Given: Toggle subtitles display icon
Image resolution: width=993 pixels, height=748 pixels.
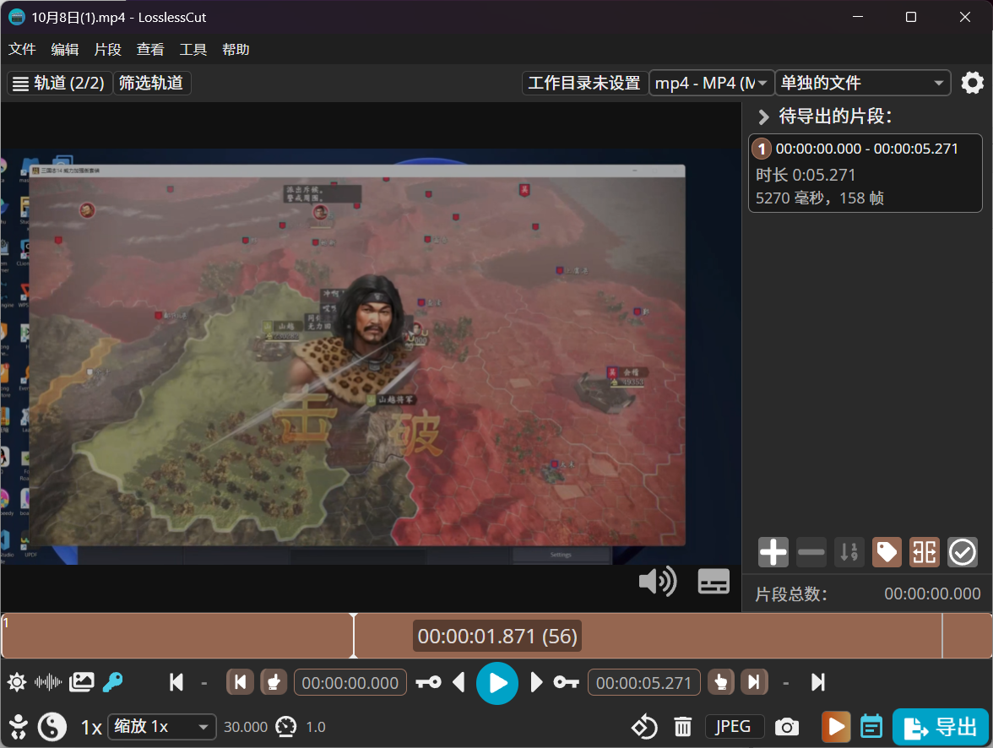Looking at the screenshot, I should pyautogui.click(x=714, y=581).
